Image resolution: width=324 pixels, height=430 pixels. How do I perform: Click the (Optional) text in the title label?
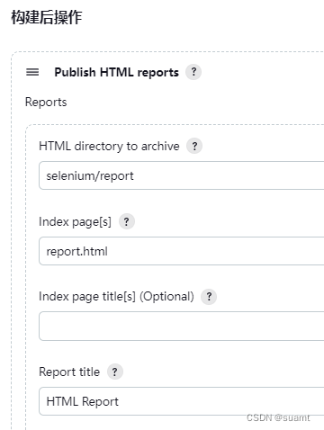click(x=166, y=297)
